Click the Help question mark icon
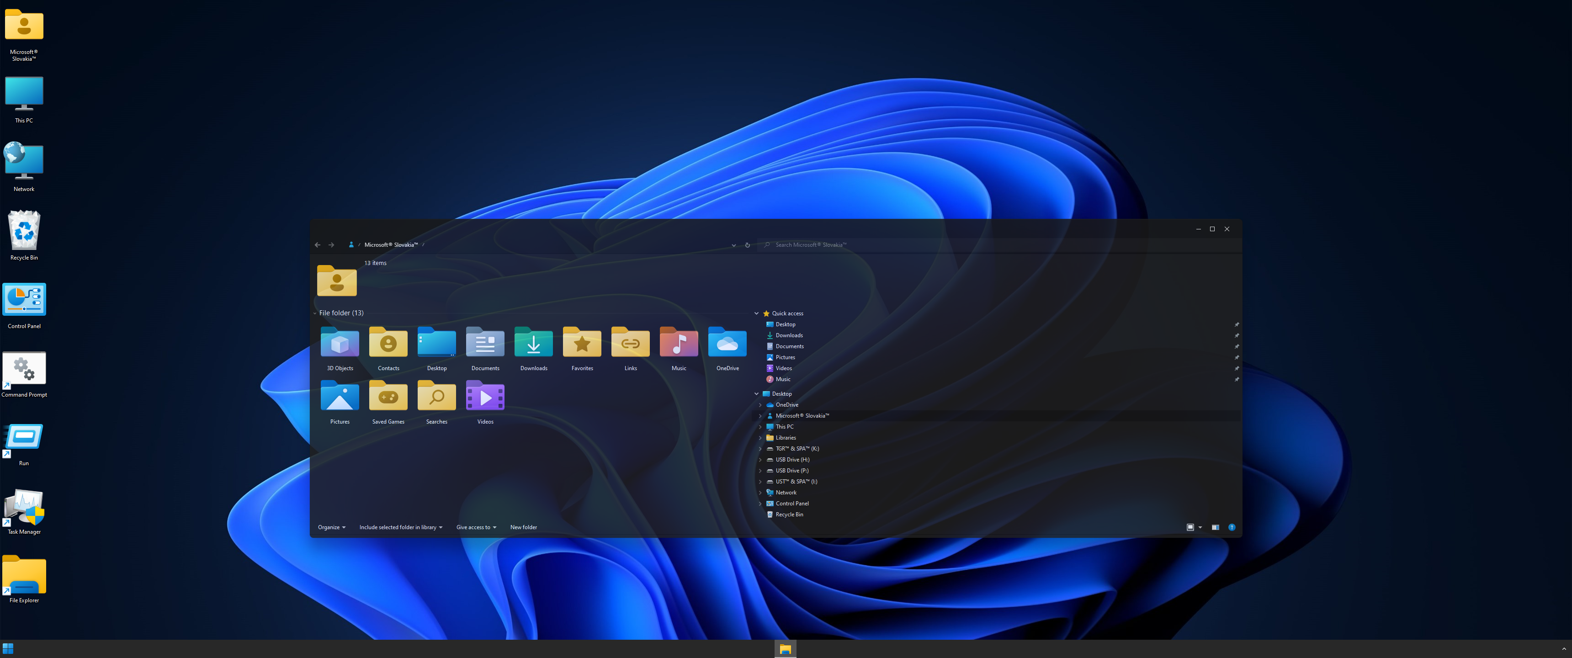Viewport: 1572px width, 658px height. pyautogui.click(x=1232, y=527)
